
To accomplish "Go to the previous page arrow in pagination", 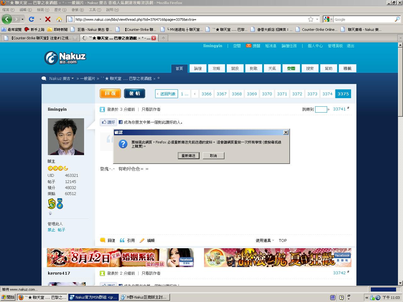I will 195,94.
